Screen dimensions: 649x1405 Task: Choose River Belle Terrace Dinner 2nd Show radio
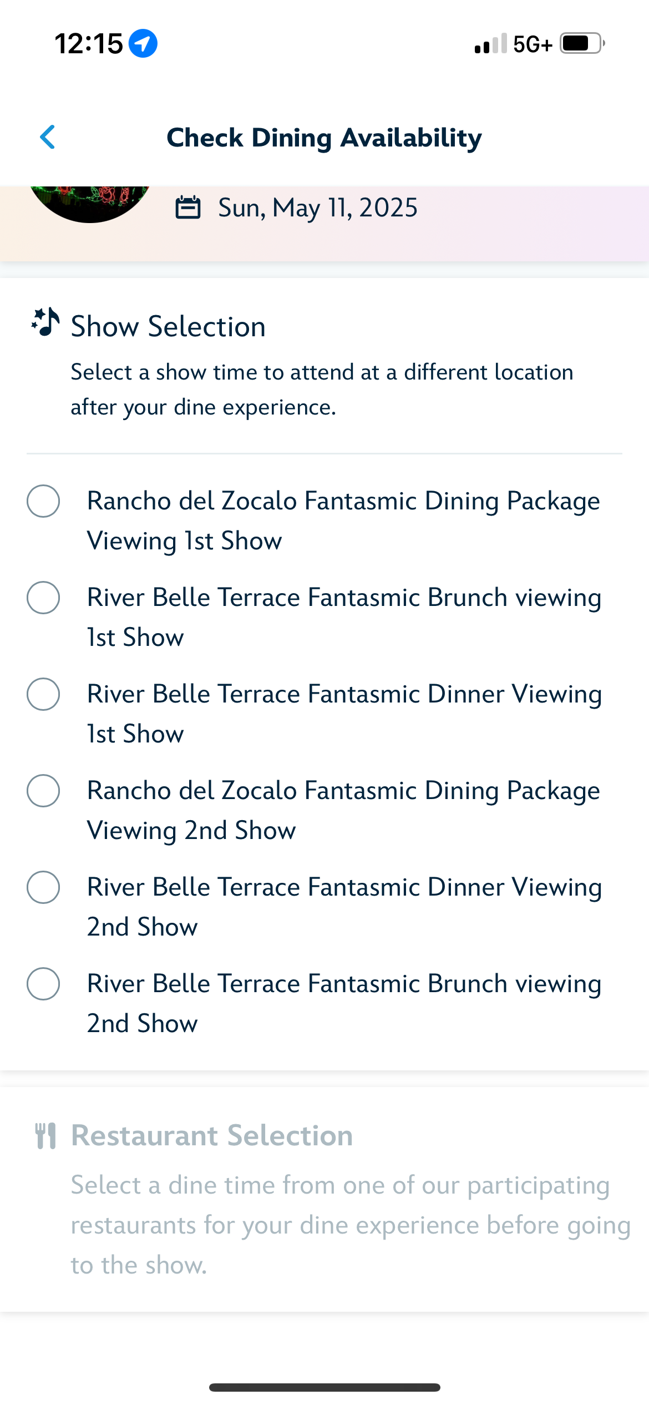point(43,887)
